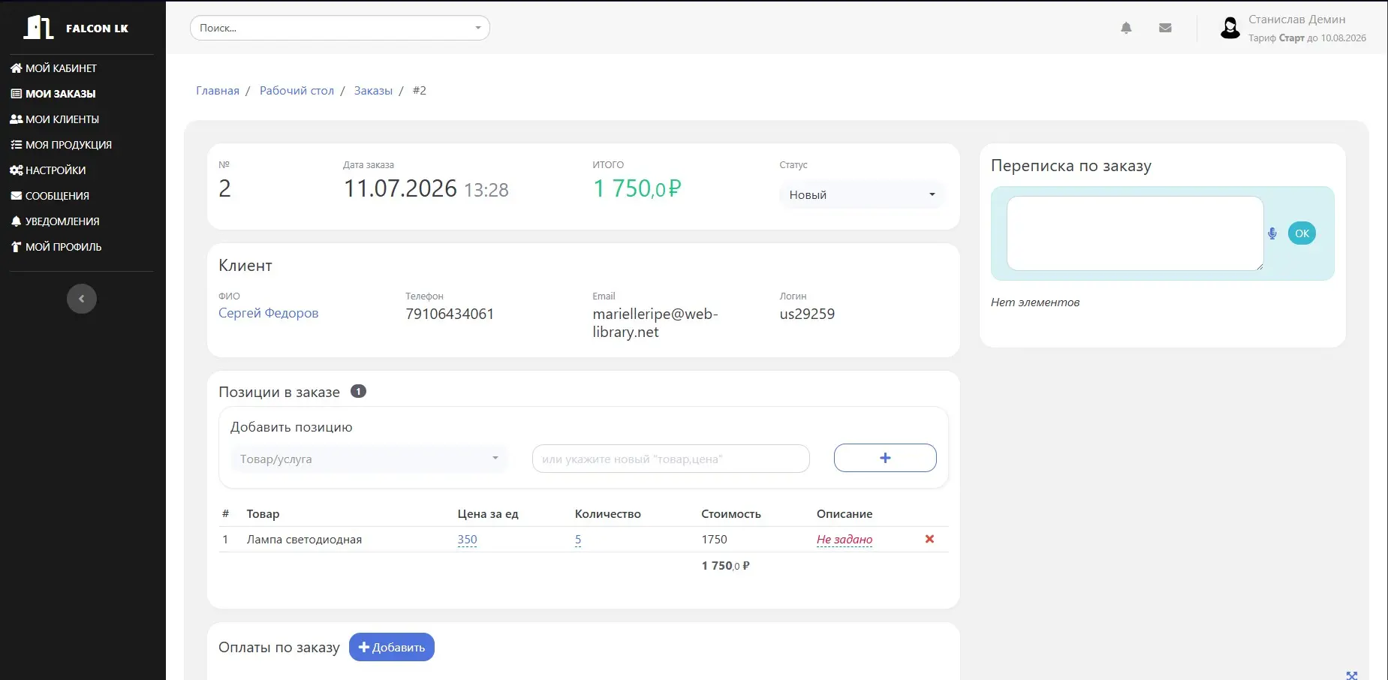Click the Falcon LK logo icon
Viewport: 1388px width, 680px height.
click(x=38, y=28)
